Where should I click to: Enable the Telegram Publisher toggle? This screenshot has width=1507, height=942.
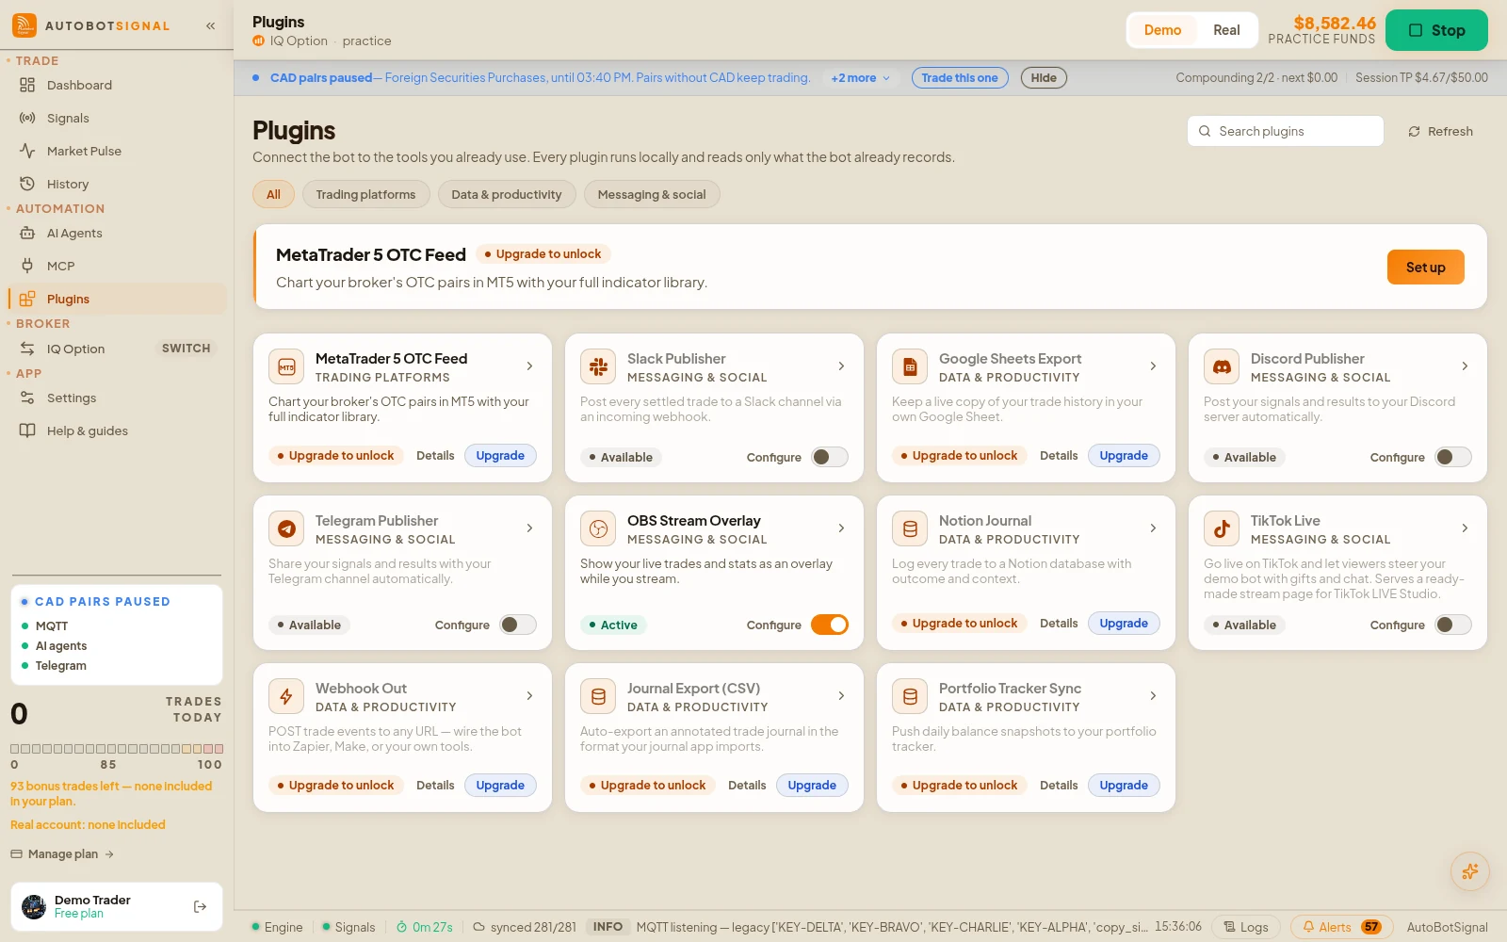click(x=518, y=625)
